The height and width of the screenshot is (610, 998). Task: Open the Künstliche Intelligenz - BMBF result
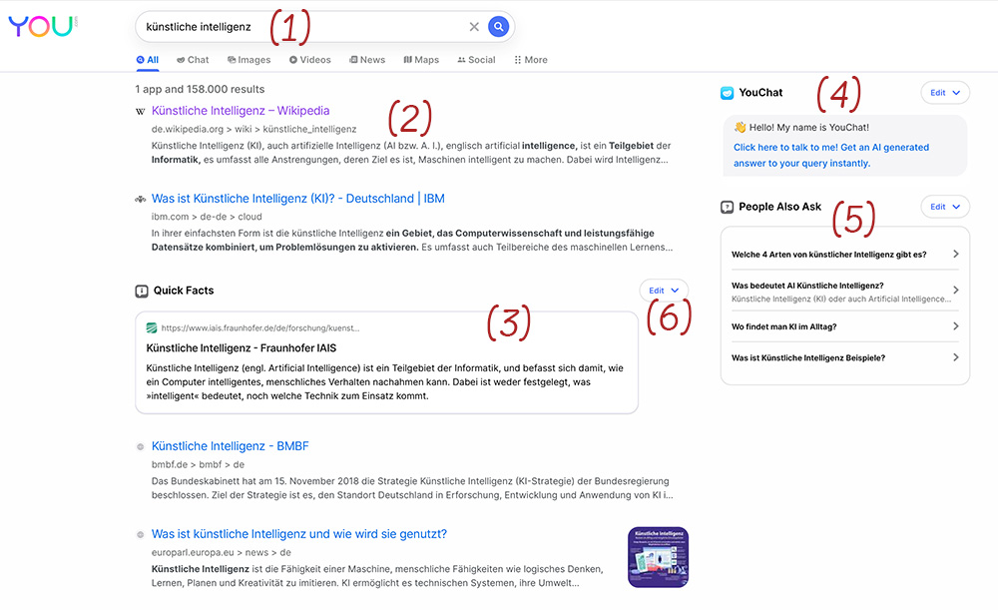(x=230, y=446)
